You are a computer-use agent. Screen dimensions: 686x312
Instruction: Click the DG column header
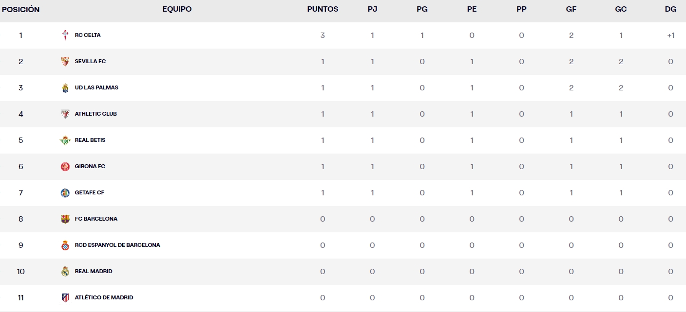point(670,9)
